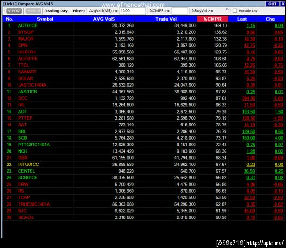286x248 pixels.
Task: Select symbol SAT
Action: pos(22,124)
